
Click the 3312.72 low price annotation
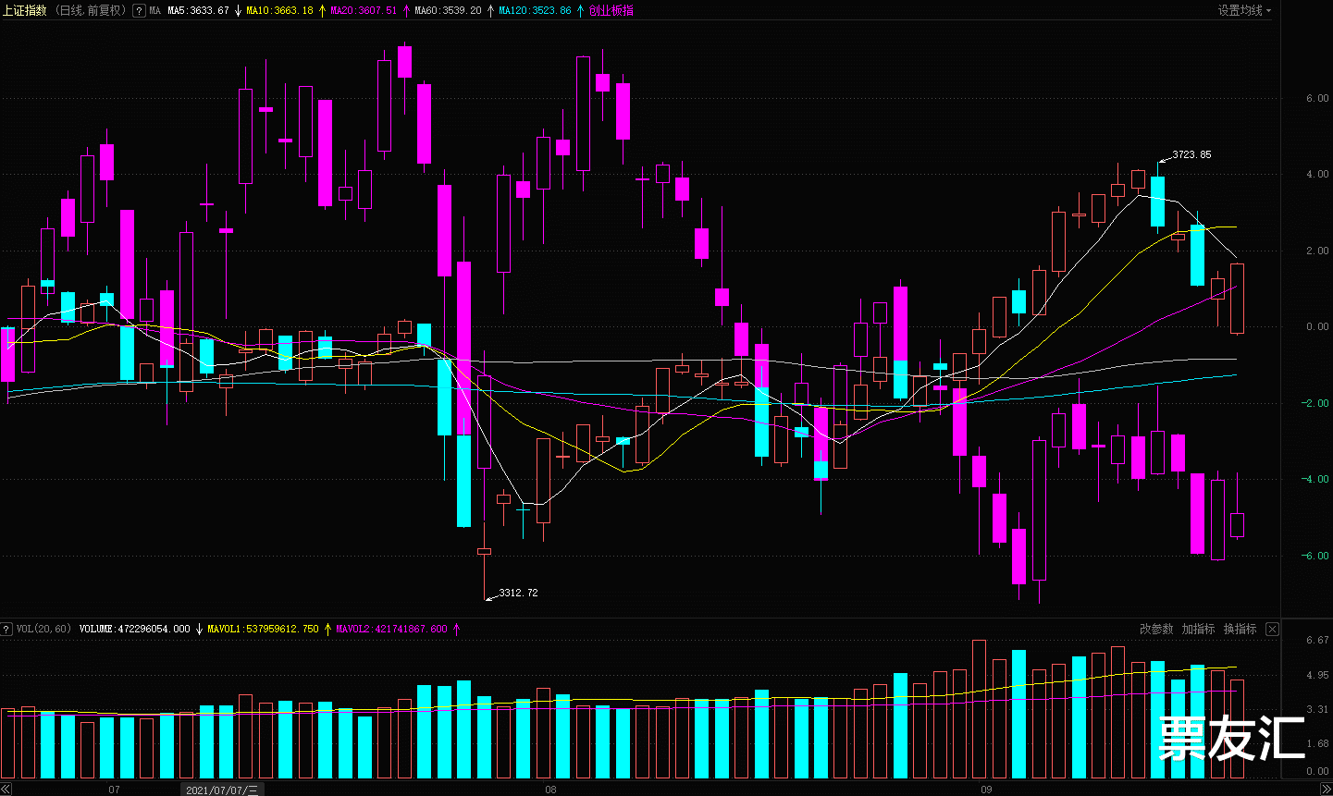(x=518, y=594)
